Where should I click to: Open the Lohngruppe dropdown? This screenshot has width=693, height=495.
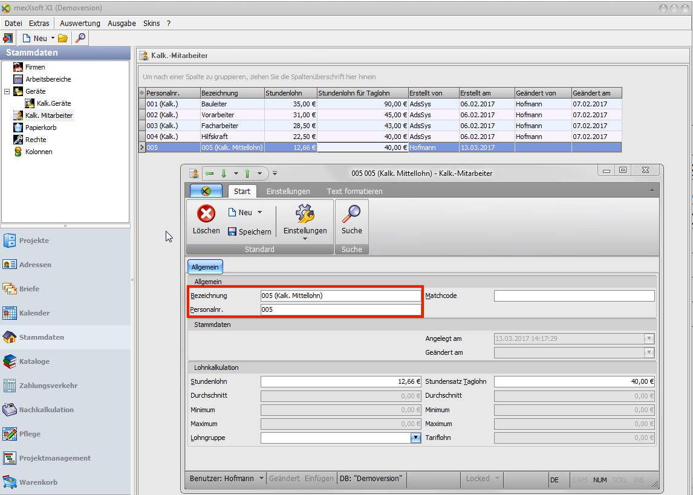[x=415, y=438]
